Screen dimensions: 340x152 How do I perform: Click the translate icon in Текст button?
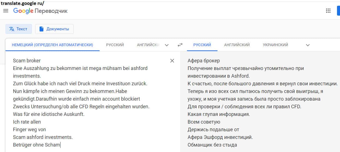pyautogui.click(x=11, y=29)
